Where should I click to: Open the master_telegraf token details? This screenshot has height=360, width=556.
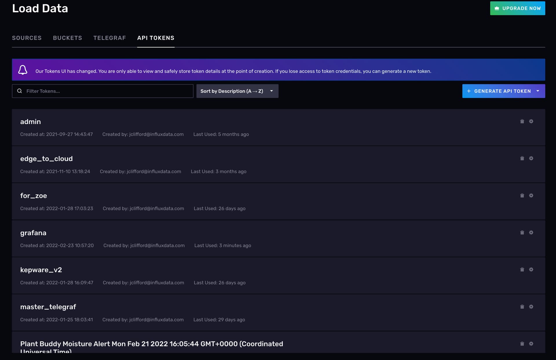(x=48, y=307)
